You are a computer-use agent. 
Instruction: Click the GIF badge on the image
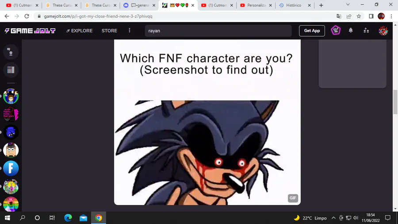click(x=293, y=198)
